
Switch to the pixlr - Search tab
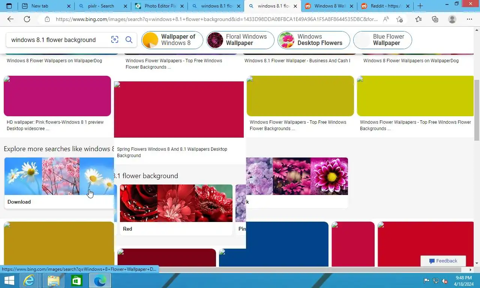(x=102, y=6)
